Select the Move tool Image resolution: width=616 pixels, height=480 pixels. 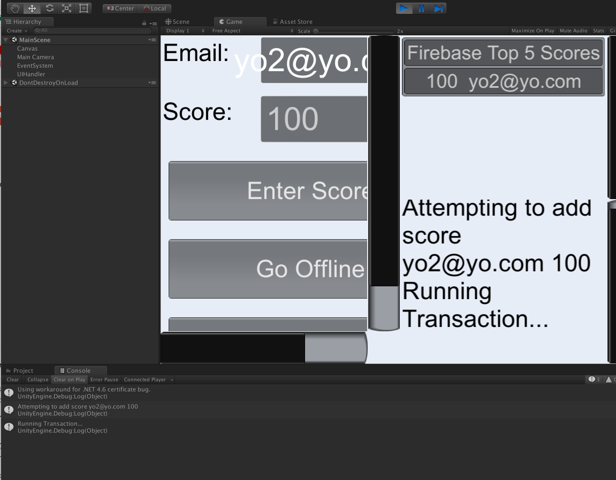32,9
